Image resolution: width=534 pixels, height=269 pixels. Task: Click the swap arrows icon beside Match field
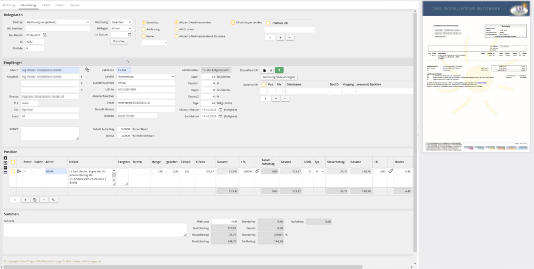(87, 70)
